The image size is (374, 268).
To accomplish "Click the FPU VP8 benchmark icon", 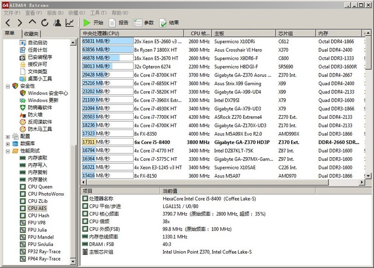I will (x=22, y=223).
